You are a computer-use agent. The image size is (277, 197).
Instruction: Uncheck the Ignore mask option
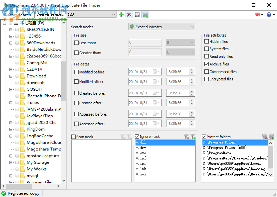tap(137, 137)
